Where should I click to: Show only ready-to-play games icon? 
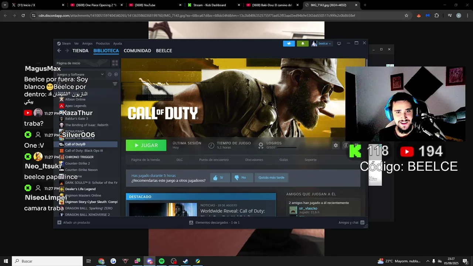click(116, 74)
